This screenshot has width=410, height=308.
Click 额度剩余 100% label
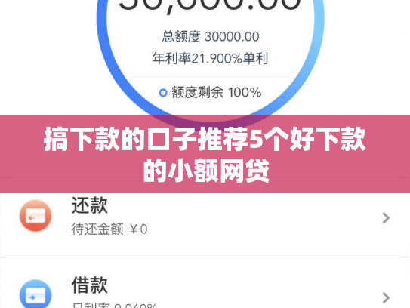tap(216, 93)
